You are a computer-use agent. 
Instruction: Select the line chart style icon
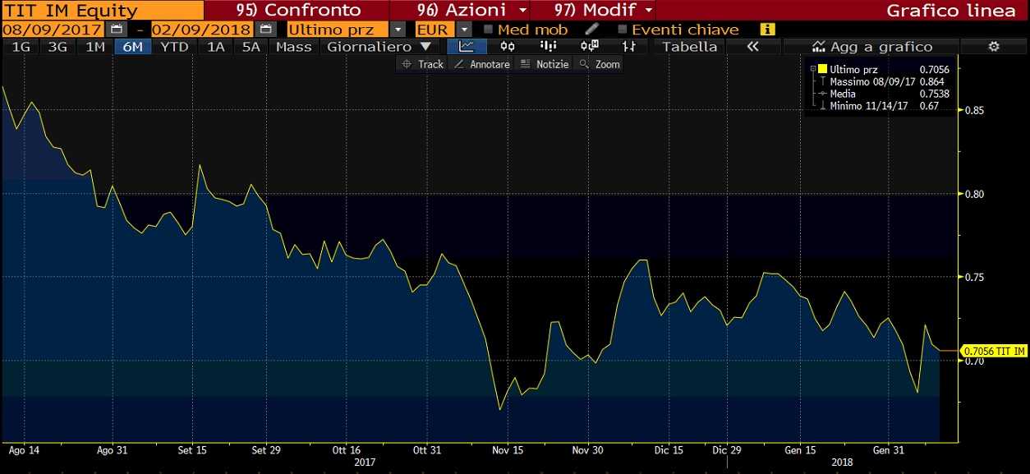tap(466, 47)
